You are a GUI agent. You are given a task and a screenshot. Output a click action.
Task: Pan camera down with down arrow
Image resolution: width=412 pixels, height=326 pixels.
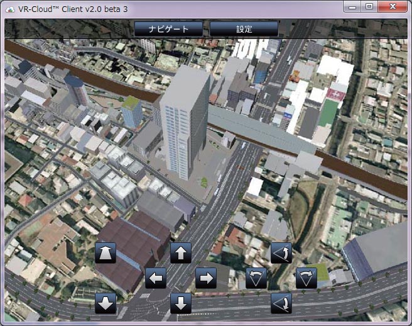coord(181,303)
